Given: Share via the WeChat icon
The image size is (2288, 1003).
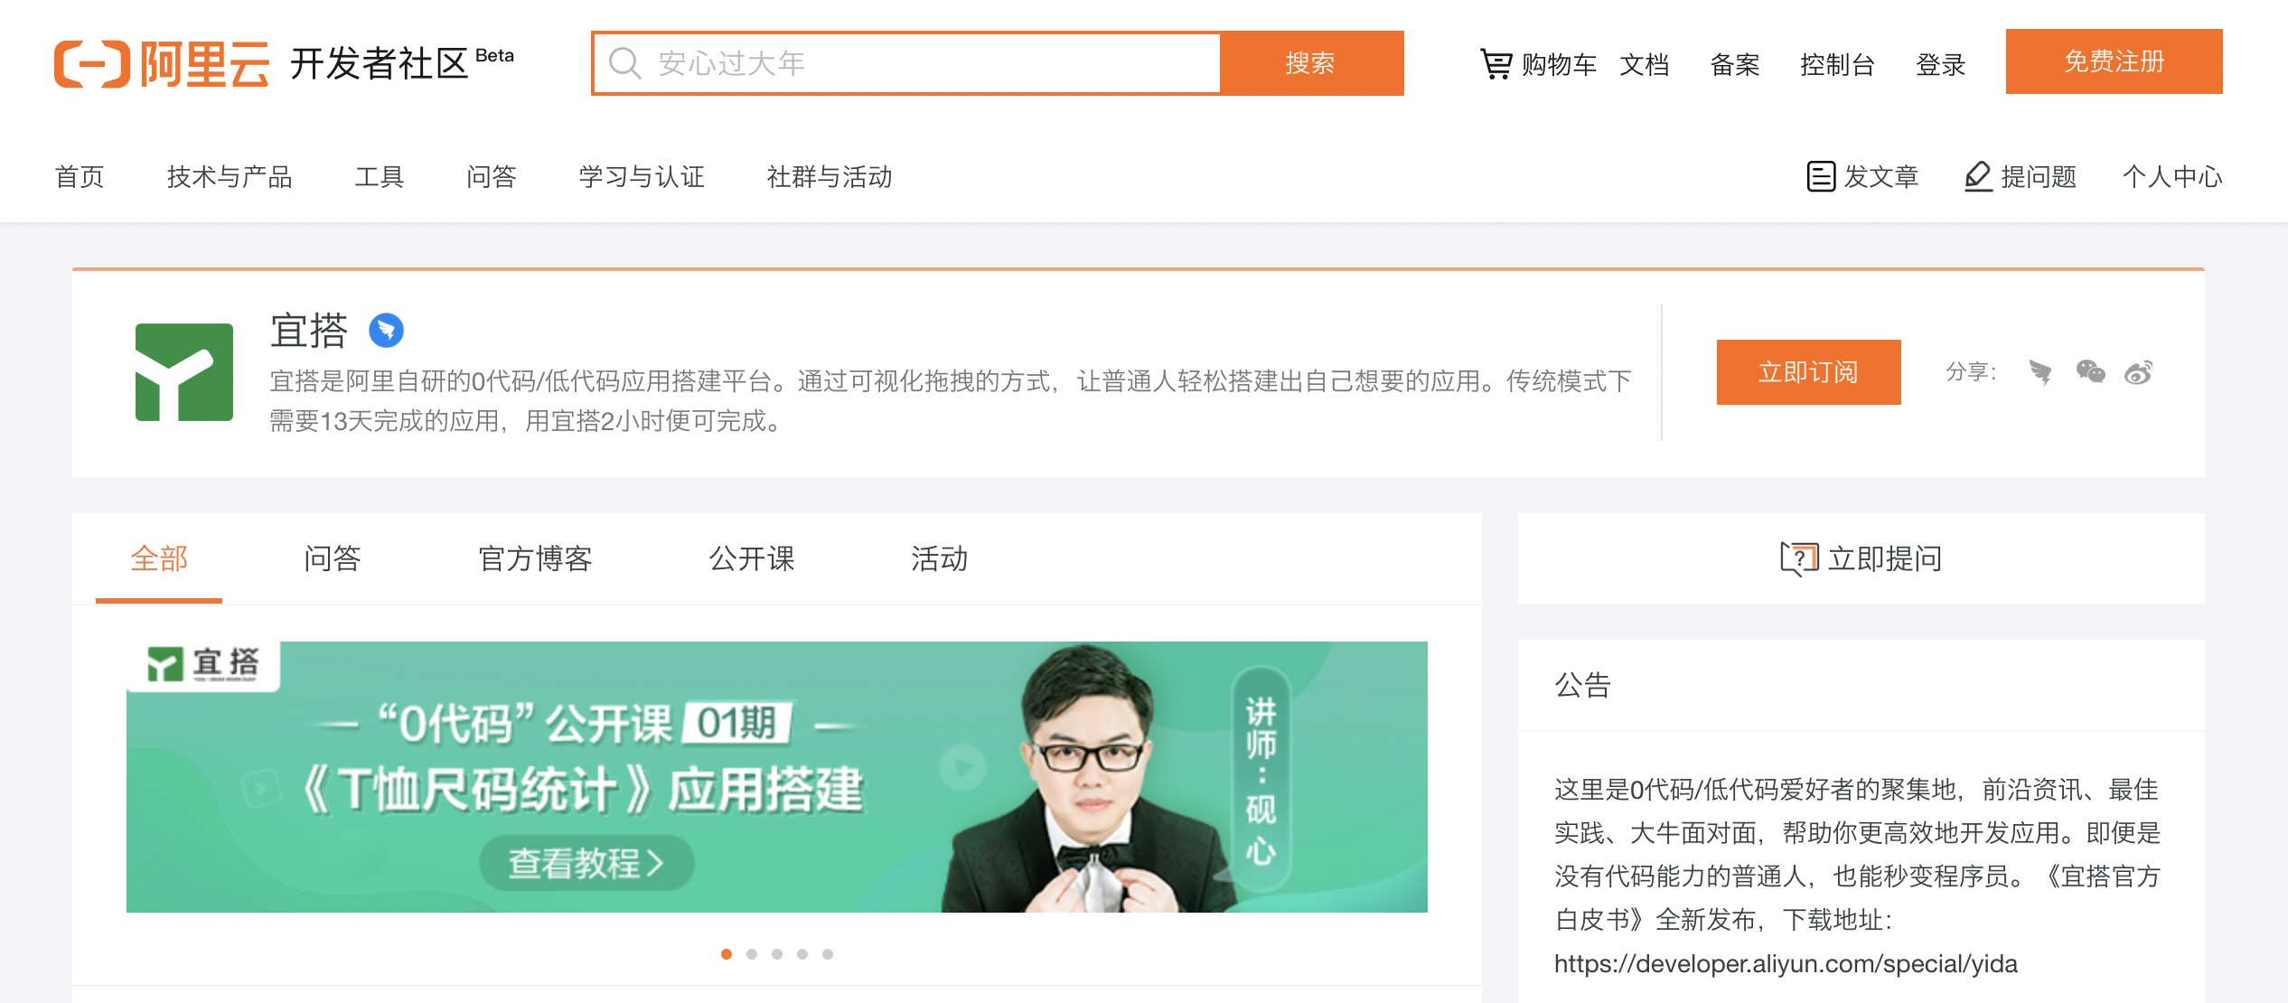Looking at the screenshot, I should point(2090,371).
